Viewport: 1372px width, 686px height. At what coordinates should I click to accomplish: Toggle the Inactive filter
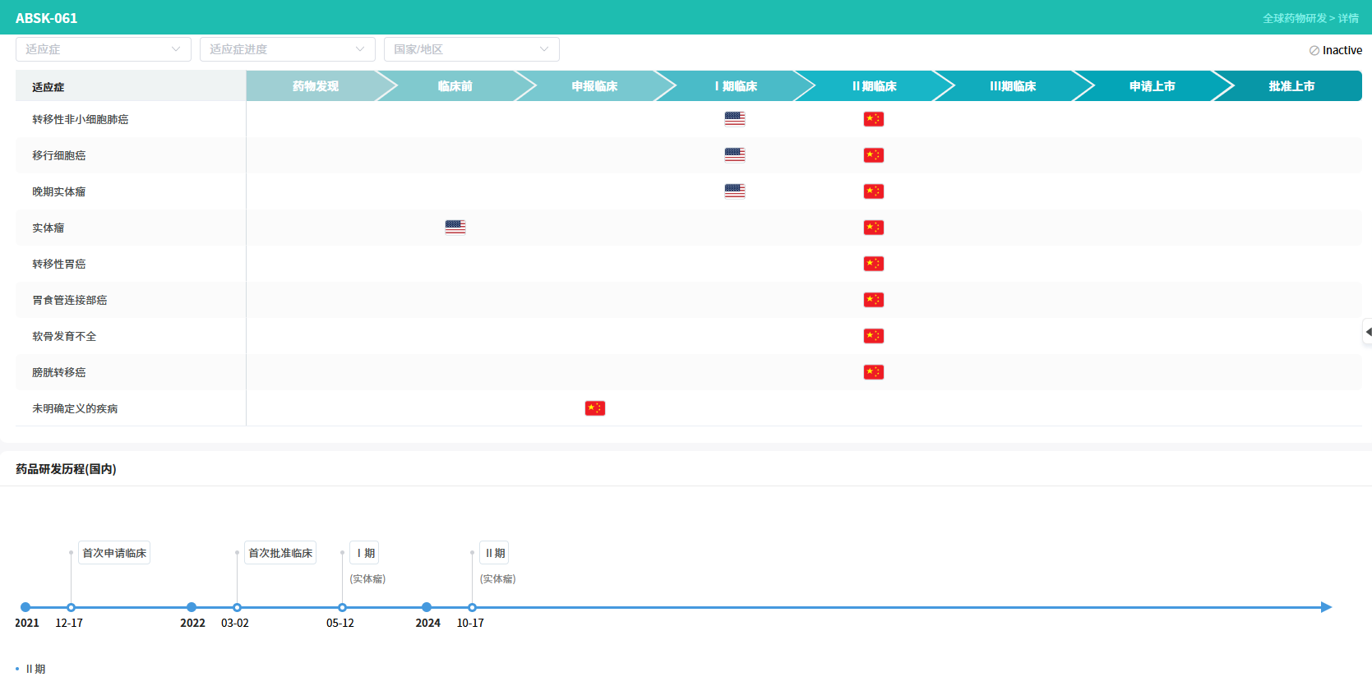(1335, 50)
